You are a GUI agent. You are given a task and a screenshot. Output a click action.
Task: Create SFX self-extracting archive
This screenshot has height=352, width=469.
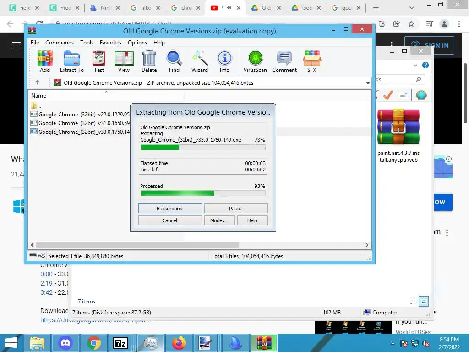(311, 61)
